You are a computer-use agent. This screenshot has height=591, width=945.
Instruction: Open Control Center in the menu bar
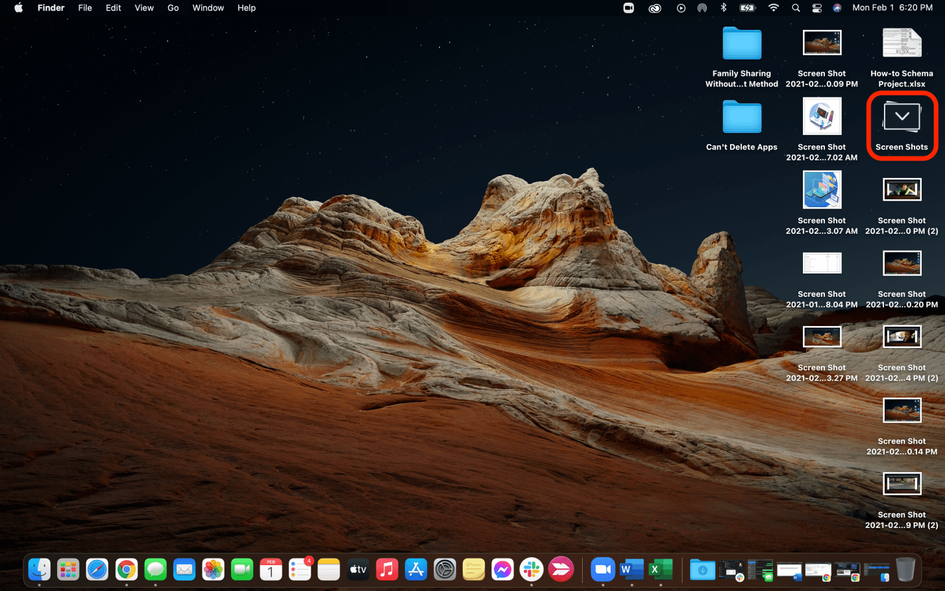point(817,8)
